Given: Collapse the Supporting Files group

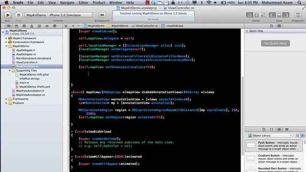Looking at the screenshot, I should 10,71.
